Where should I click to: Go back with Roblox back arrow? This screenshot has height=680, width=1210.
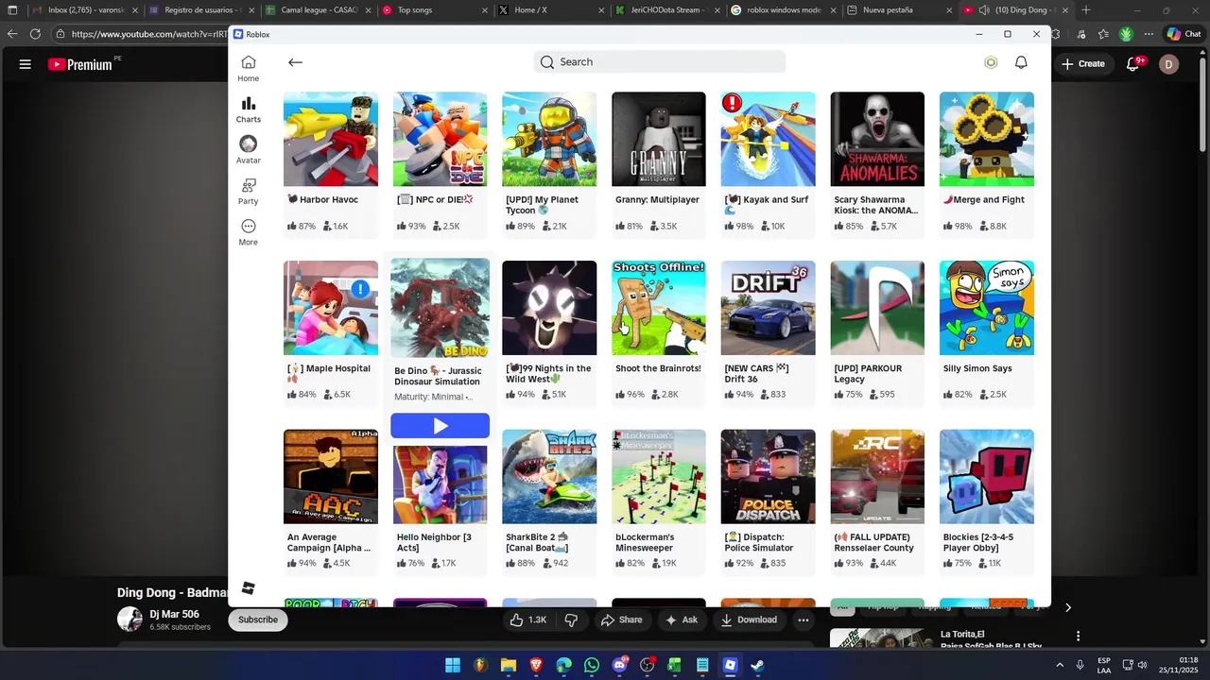tap(295, 62)
